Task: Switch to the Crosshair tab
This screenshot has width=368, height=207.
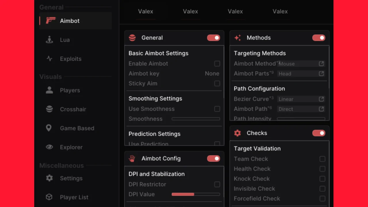Action: (x=75, y=109)
